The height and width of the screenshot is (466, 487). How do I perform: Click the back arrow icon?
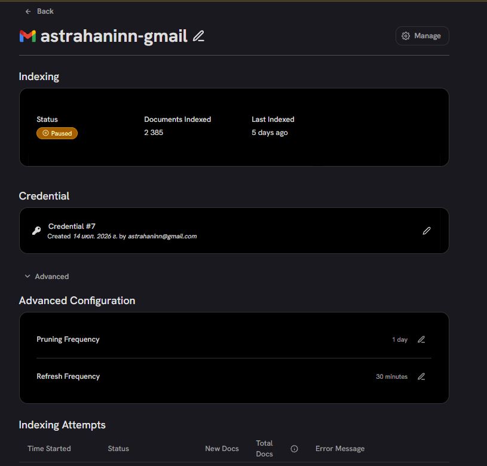(28, 11)
